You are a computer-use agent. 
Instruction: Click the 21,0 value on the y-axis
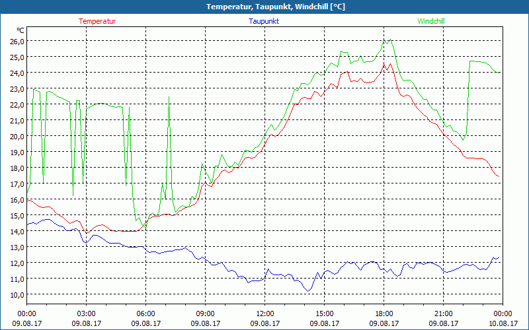pyautogui.click(x=17, y=120)
